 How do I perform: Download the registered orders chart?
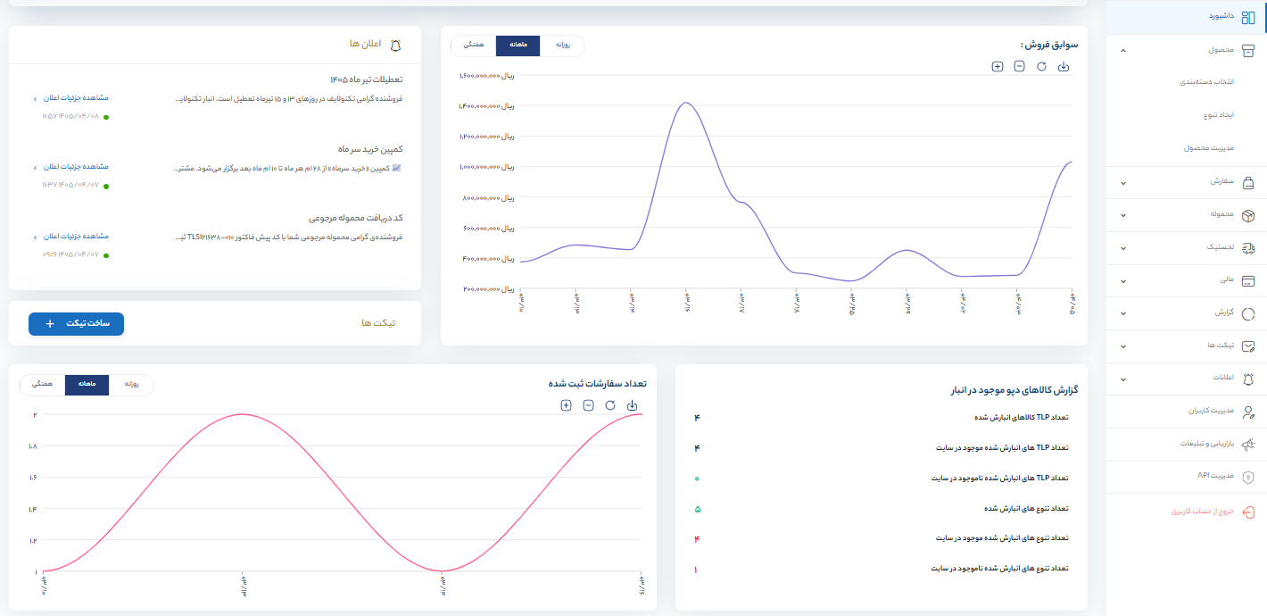click(632, 405)
